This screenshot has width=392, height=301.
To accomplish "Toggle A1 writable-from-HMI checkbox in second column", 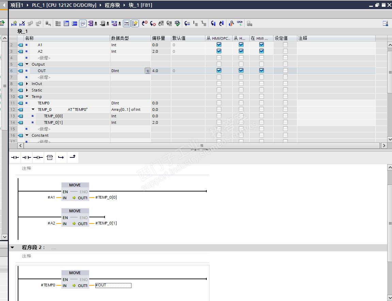I will click(x=241, y=45).
